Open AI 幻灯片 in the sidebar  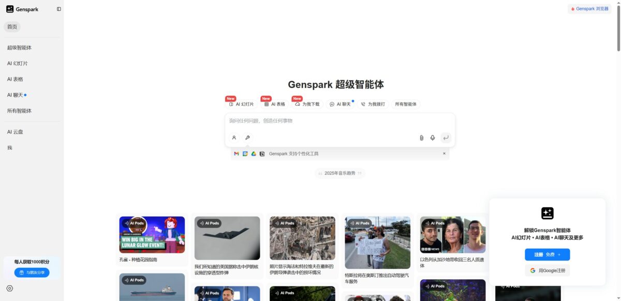pyautogui.click(x=31, y=63)
